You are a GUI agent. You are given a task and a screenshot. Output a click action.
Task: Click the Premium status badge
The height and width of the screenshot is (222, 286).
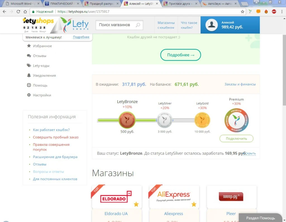pos(236,120)
